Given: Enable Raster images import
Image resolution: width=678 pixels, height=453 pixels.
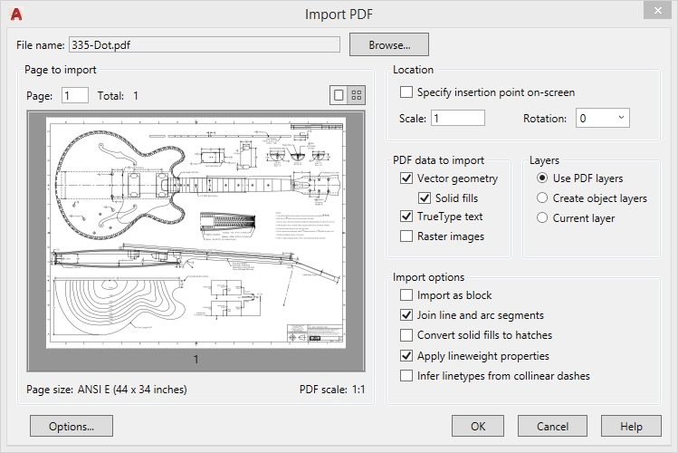Looking at the screenshot, I should point(406,236).
